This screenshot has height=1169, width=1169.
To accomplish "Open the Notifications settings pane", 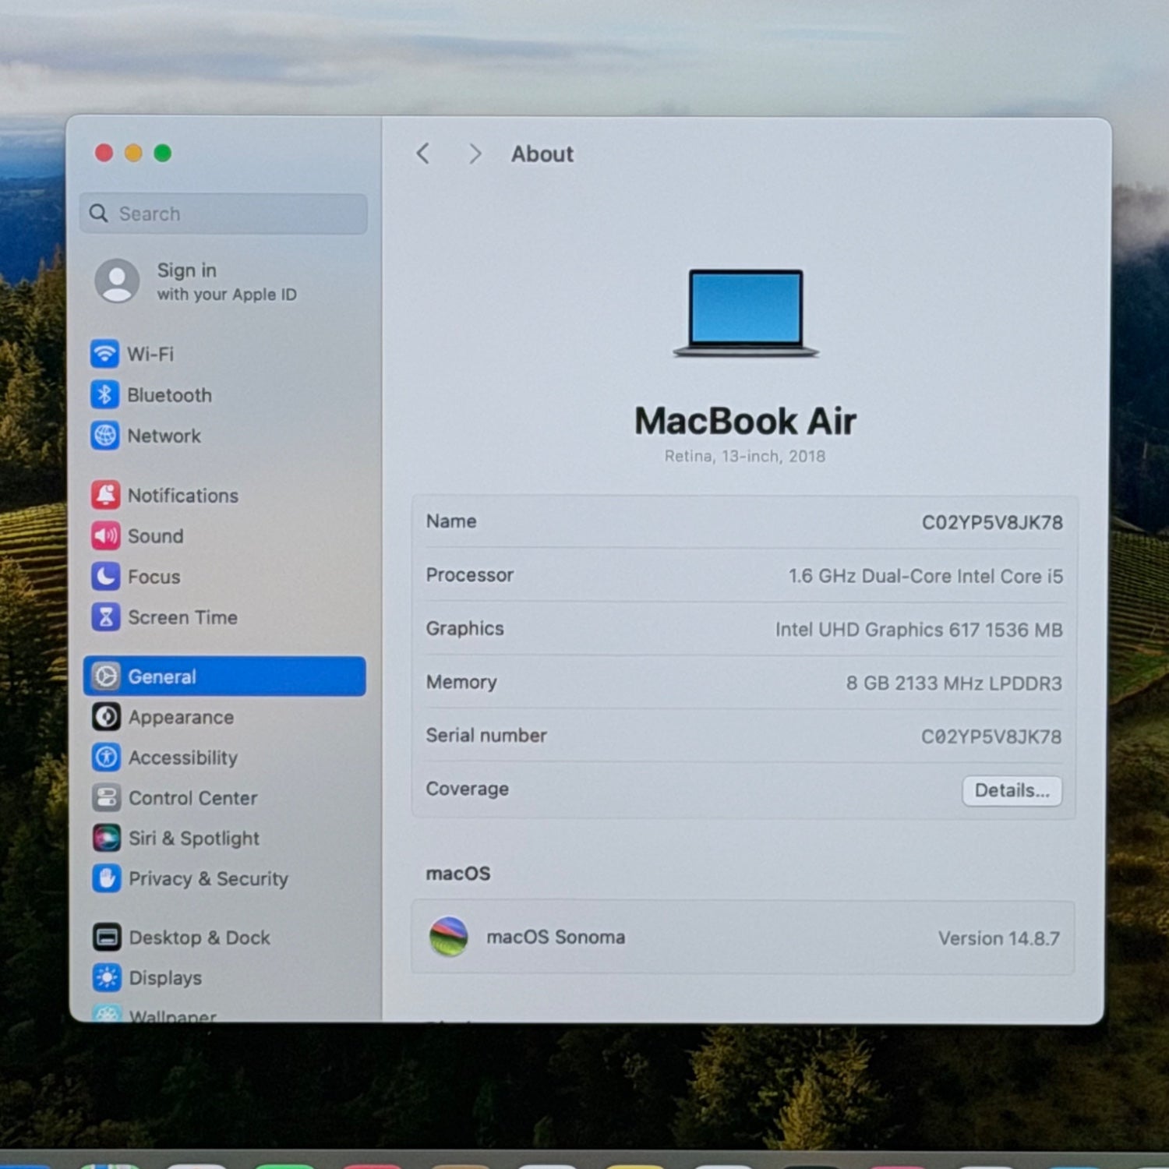I will click(x=164, y=495).
